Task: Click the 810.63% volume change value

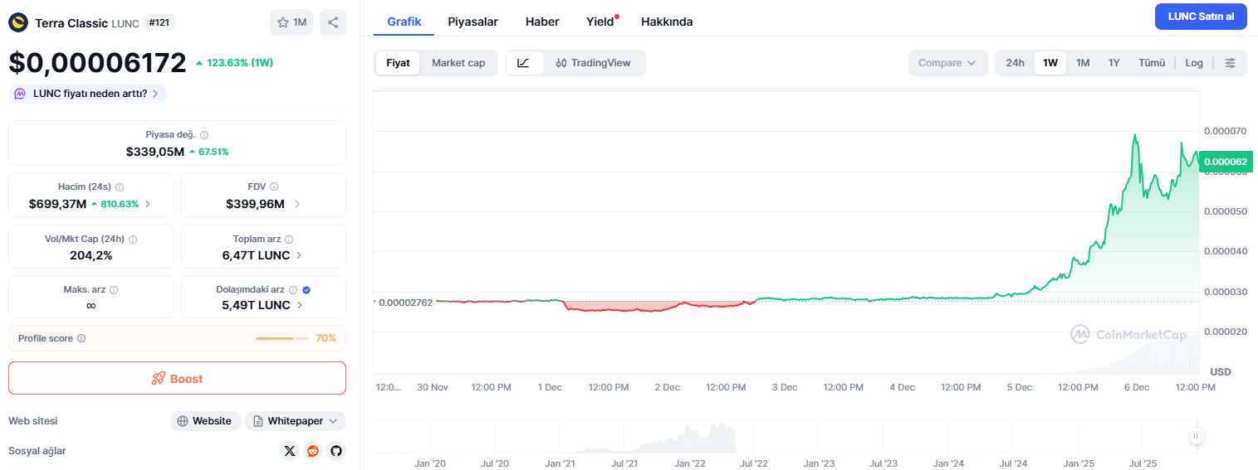Action: click(x=115, y=204)
